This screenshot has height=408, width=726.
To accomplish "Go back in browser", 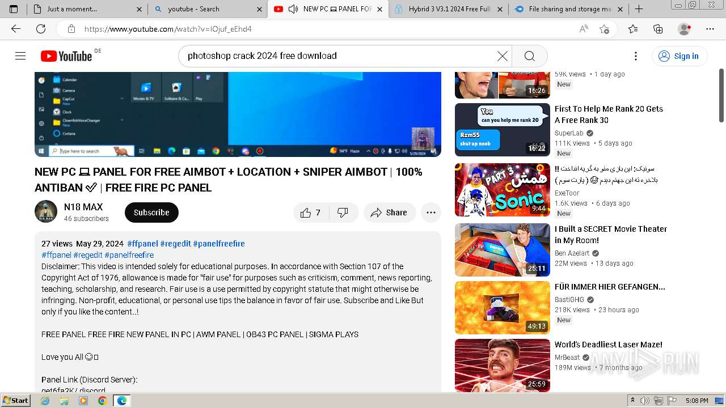I will point(16,29).
